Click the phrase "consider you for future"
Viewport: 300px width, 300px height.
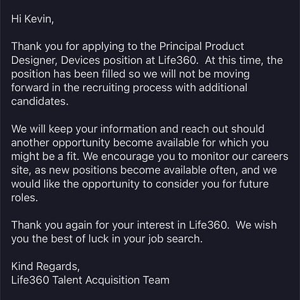pos(212,184)
